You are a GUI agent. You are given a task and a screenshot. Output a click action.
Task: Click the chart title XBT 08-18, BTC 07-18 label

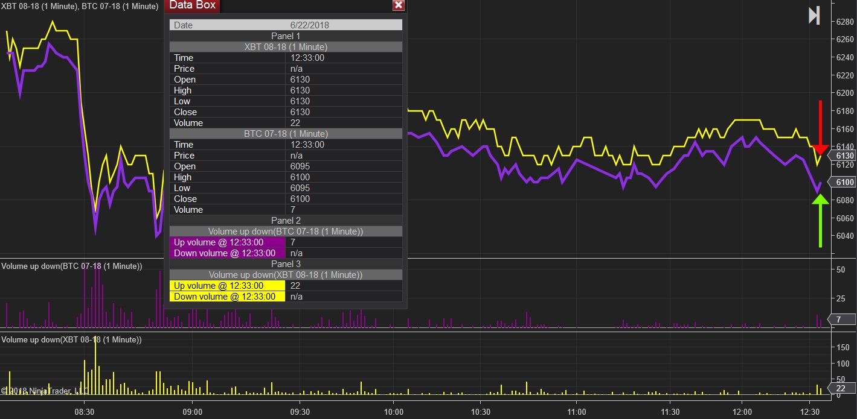80,6
